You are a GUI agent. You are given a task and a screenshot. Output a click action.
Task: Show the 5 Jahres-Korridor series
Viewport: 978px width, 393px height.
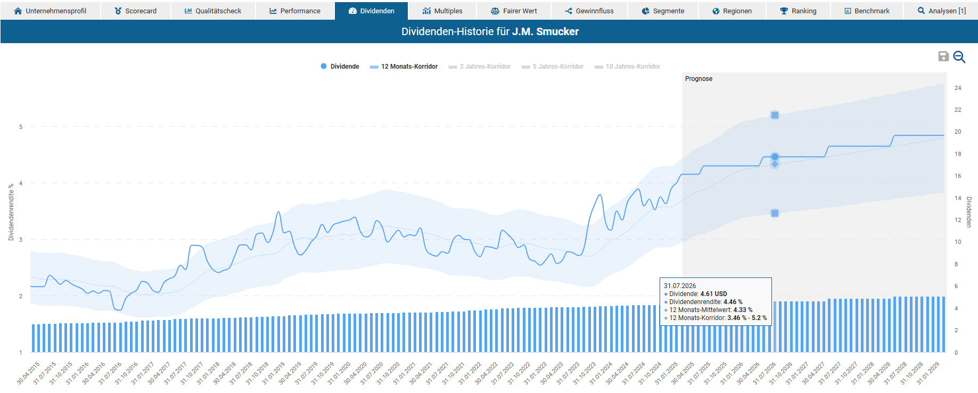coord(553,67)
